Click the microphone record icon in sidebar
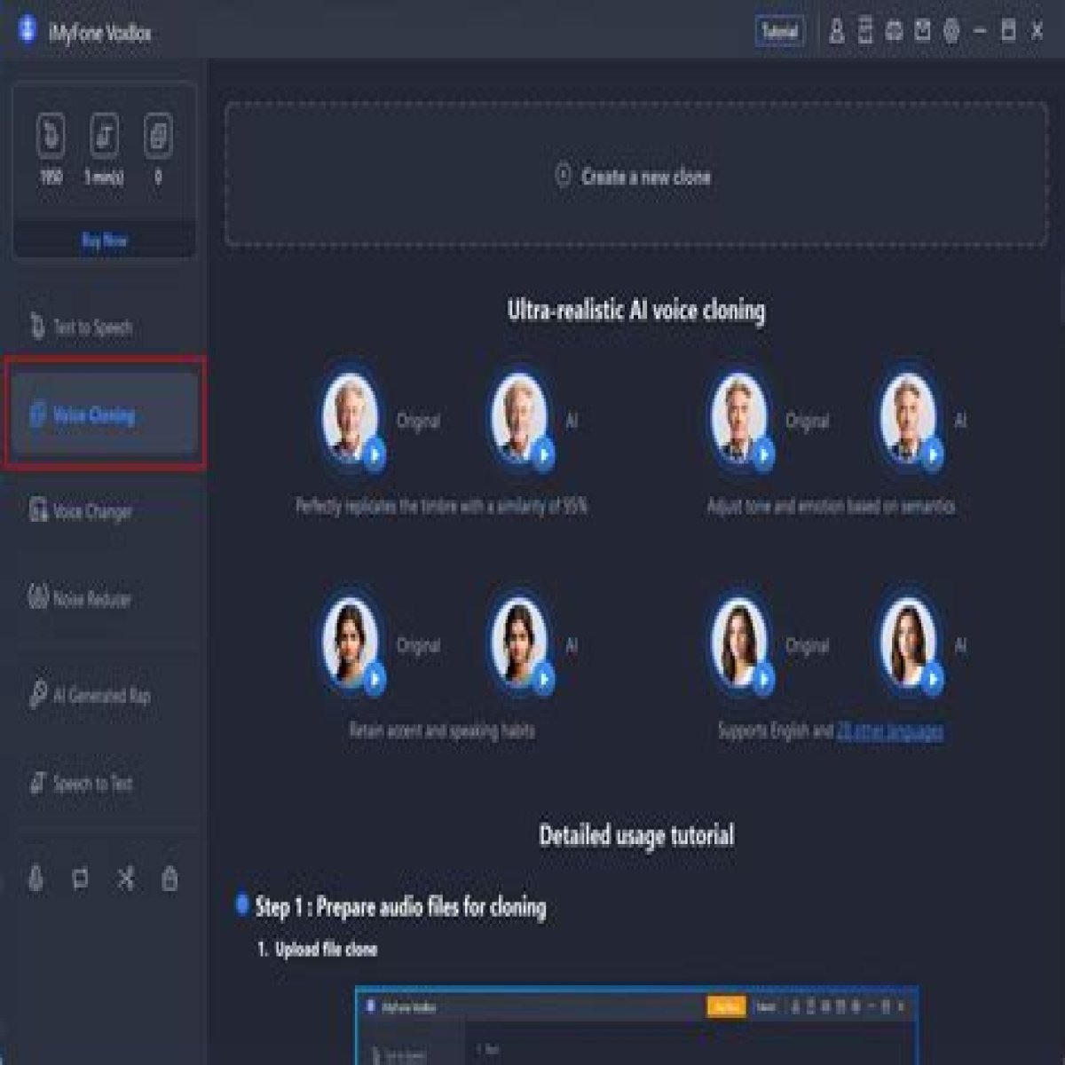The height and width of the screenshot is (1065, 1065). [35, 879]
